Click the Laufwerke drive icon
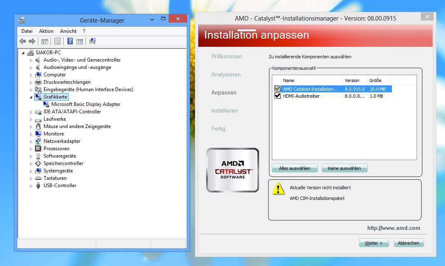 coord(38,119)
